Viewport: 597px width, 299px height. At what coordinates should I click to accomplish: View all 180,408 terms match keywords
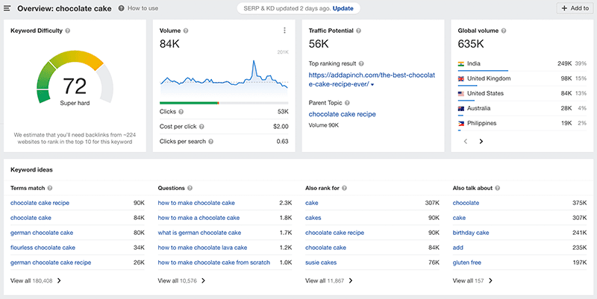(x=36, y=281)
